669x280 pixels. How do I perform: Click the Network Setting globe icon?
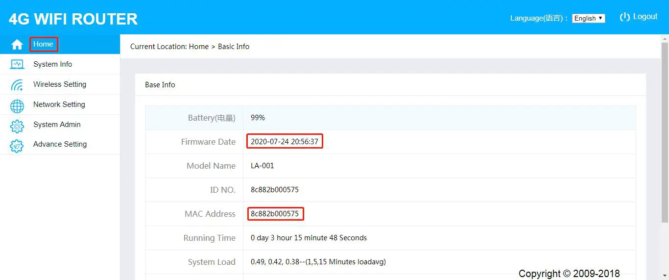(17, 106)
